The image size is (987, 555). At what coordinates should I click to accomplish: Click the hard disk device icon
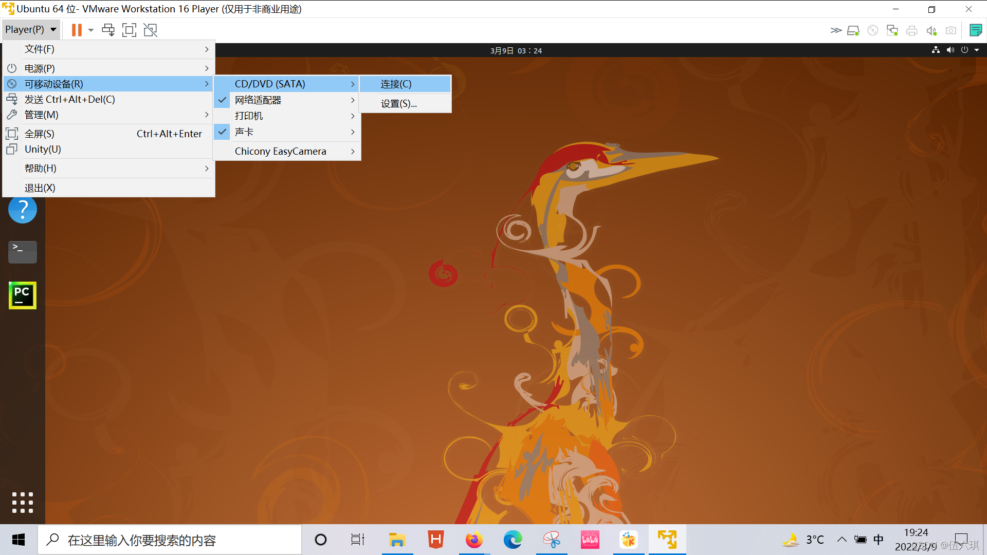853,30
